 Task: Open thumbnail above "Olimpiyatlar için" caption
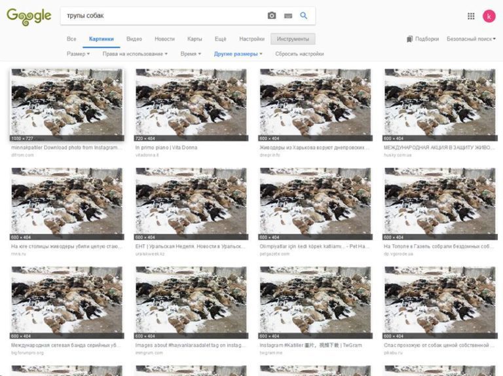click(x=315, y=204)
